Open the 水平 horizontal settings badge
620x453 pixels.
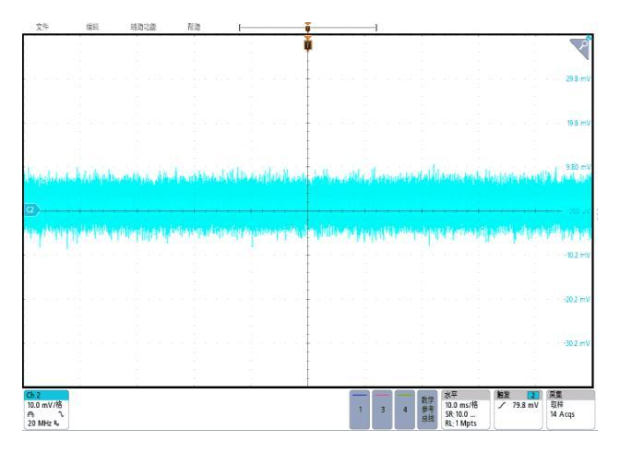coord(465,410)
